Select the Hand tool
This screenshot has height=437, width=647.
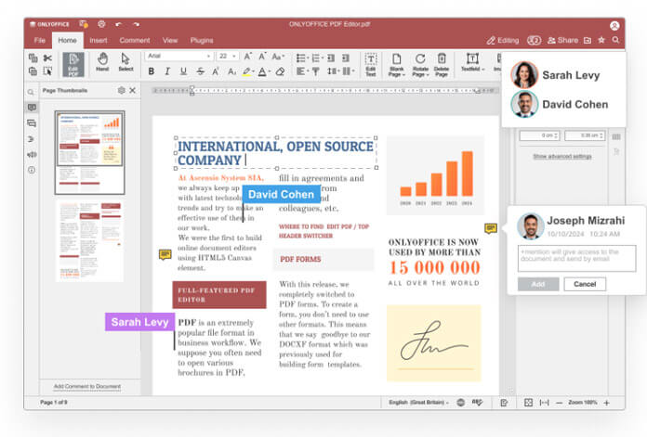click(102, 62)
